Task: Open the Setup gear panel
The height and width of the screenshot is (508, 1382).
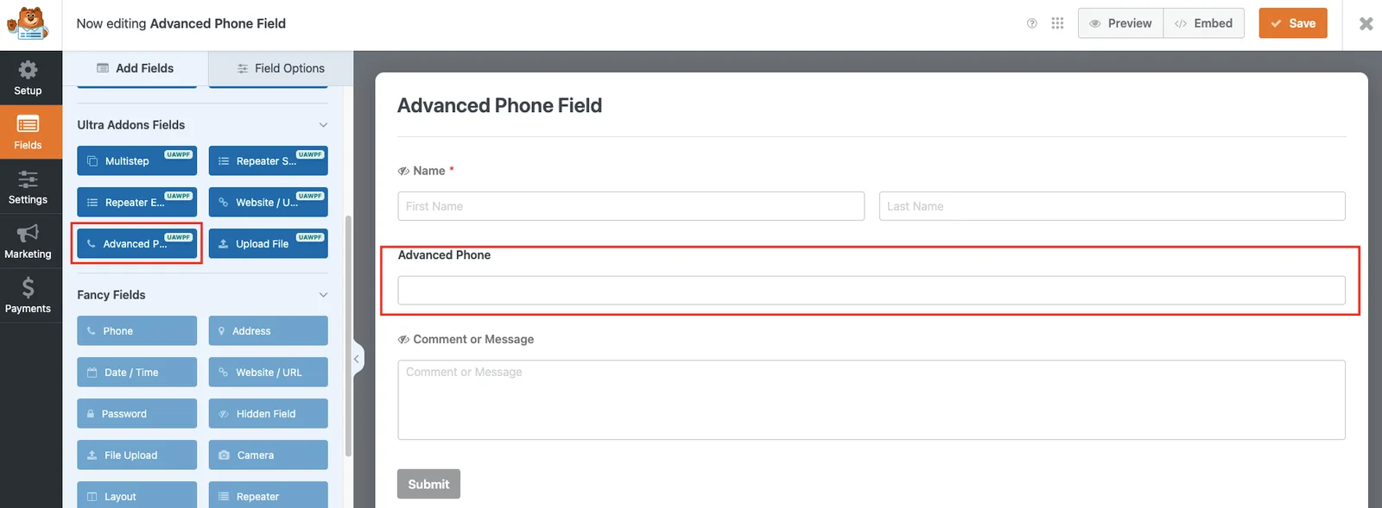Action: tap(28, 78)
